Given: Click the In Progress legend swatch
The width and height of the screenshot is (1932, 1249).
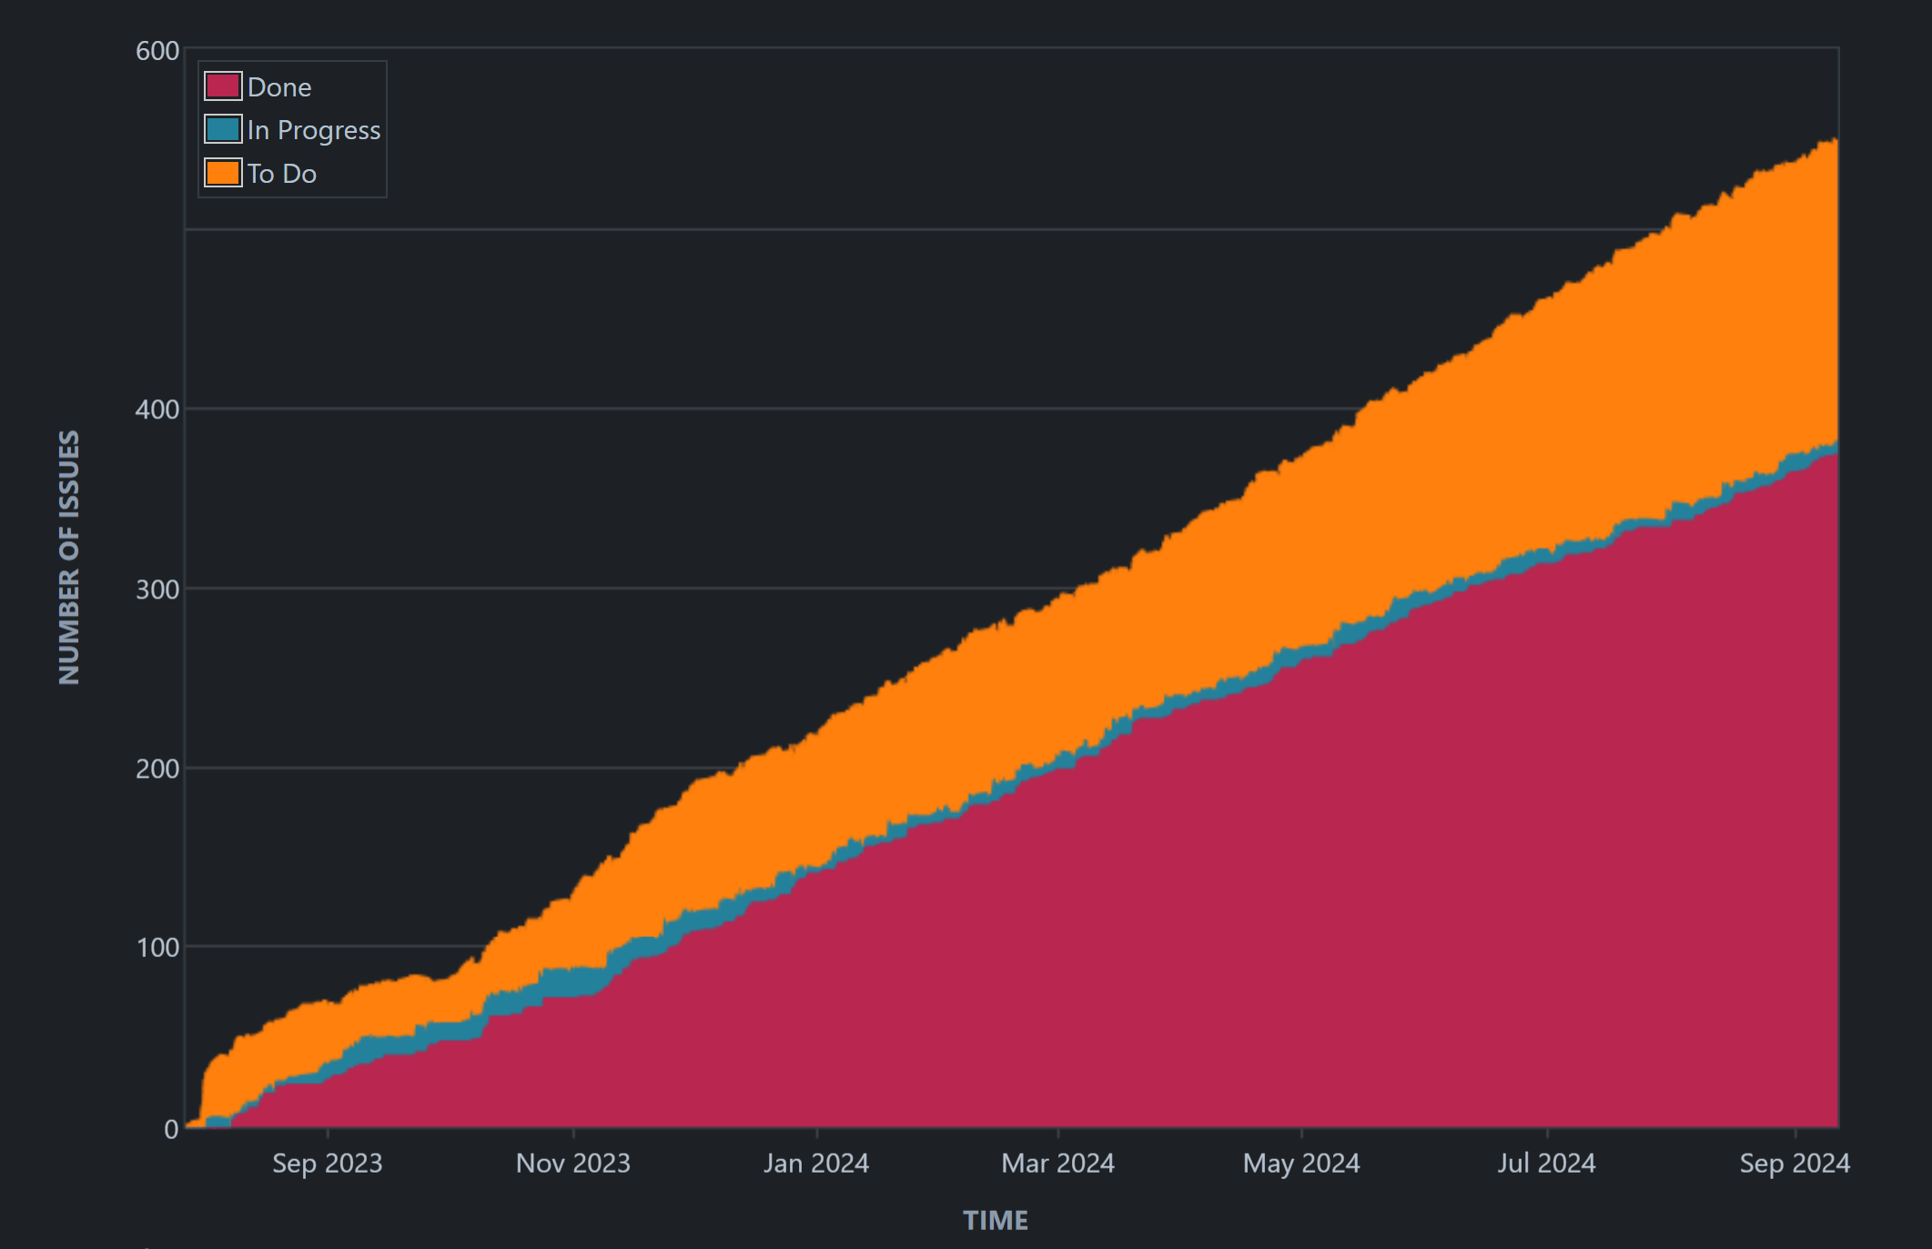Looking at the screenshot, I should 221,130.
